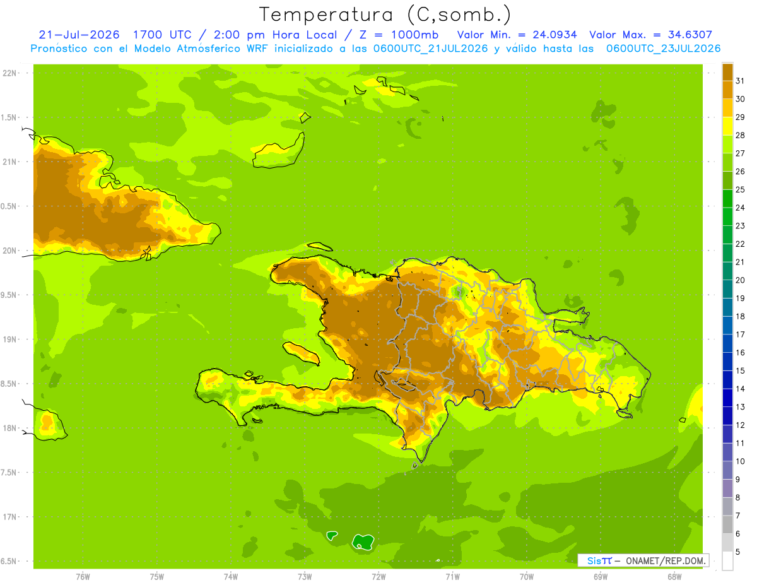Click legend color band between 23 and 24
The width and height of the screenshot is (757, 585).
coord(727,216)
